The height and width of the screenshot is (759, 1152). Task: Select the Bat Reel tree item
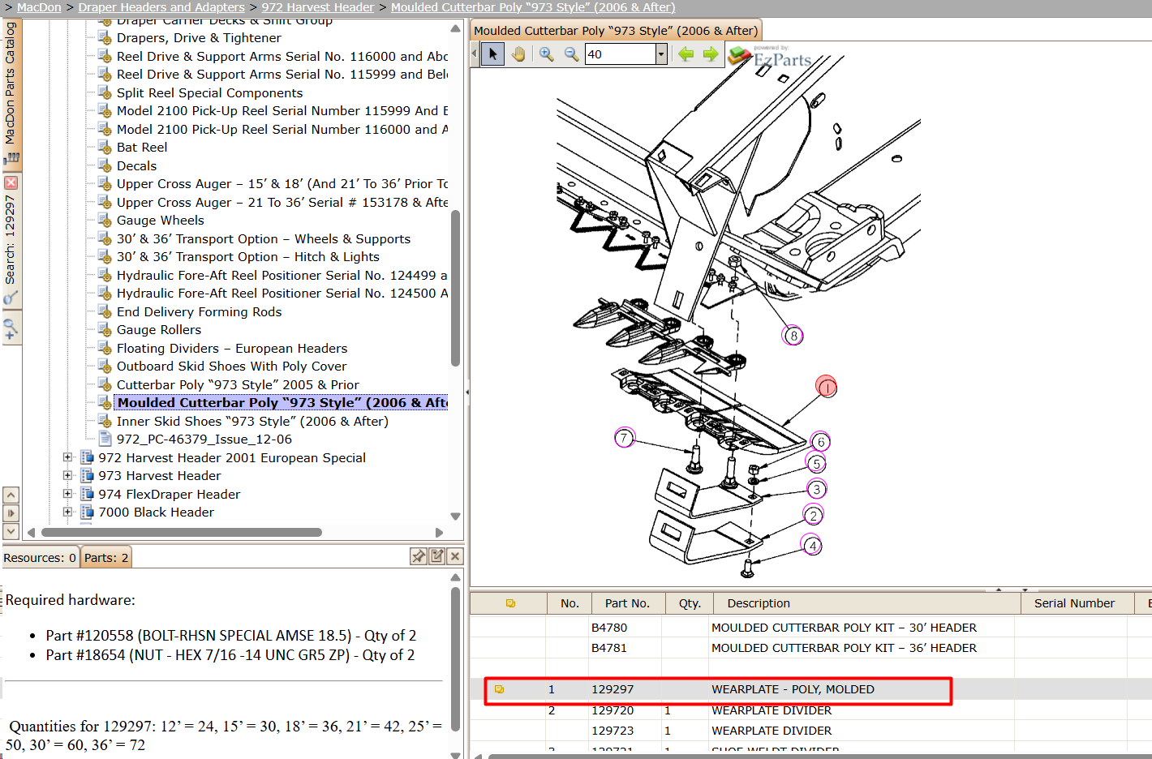(x=142, y=148)
